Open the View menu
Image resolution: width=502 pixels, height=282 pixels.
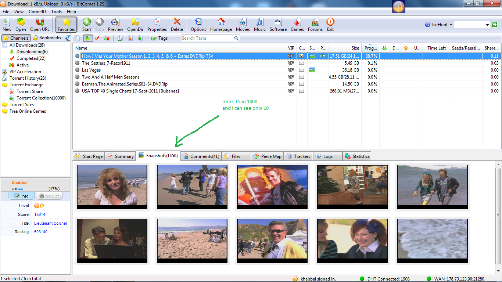point(19,12)
